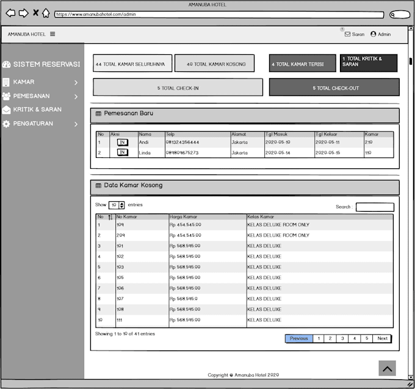Click the Kamar building icon in the sidebar
Viewport: 415px width, 389px height.
pos(6,82)
